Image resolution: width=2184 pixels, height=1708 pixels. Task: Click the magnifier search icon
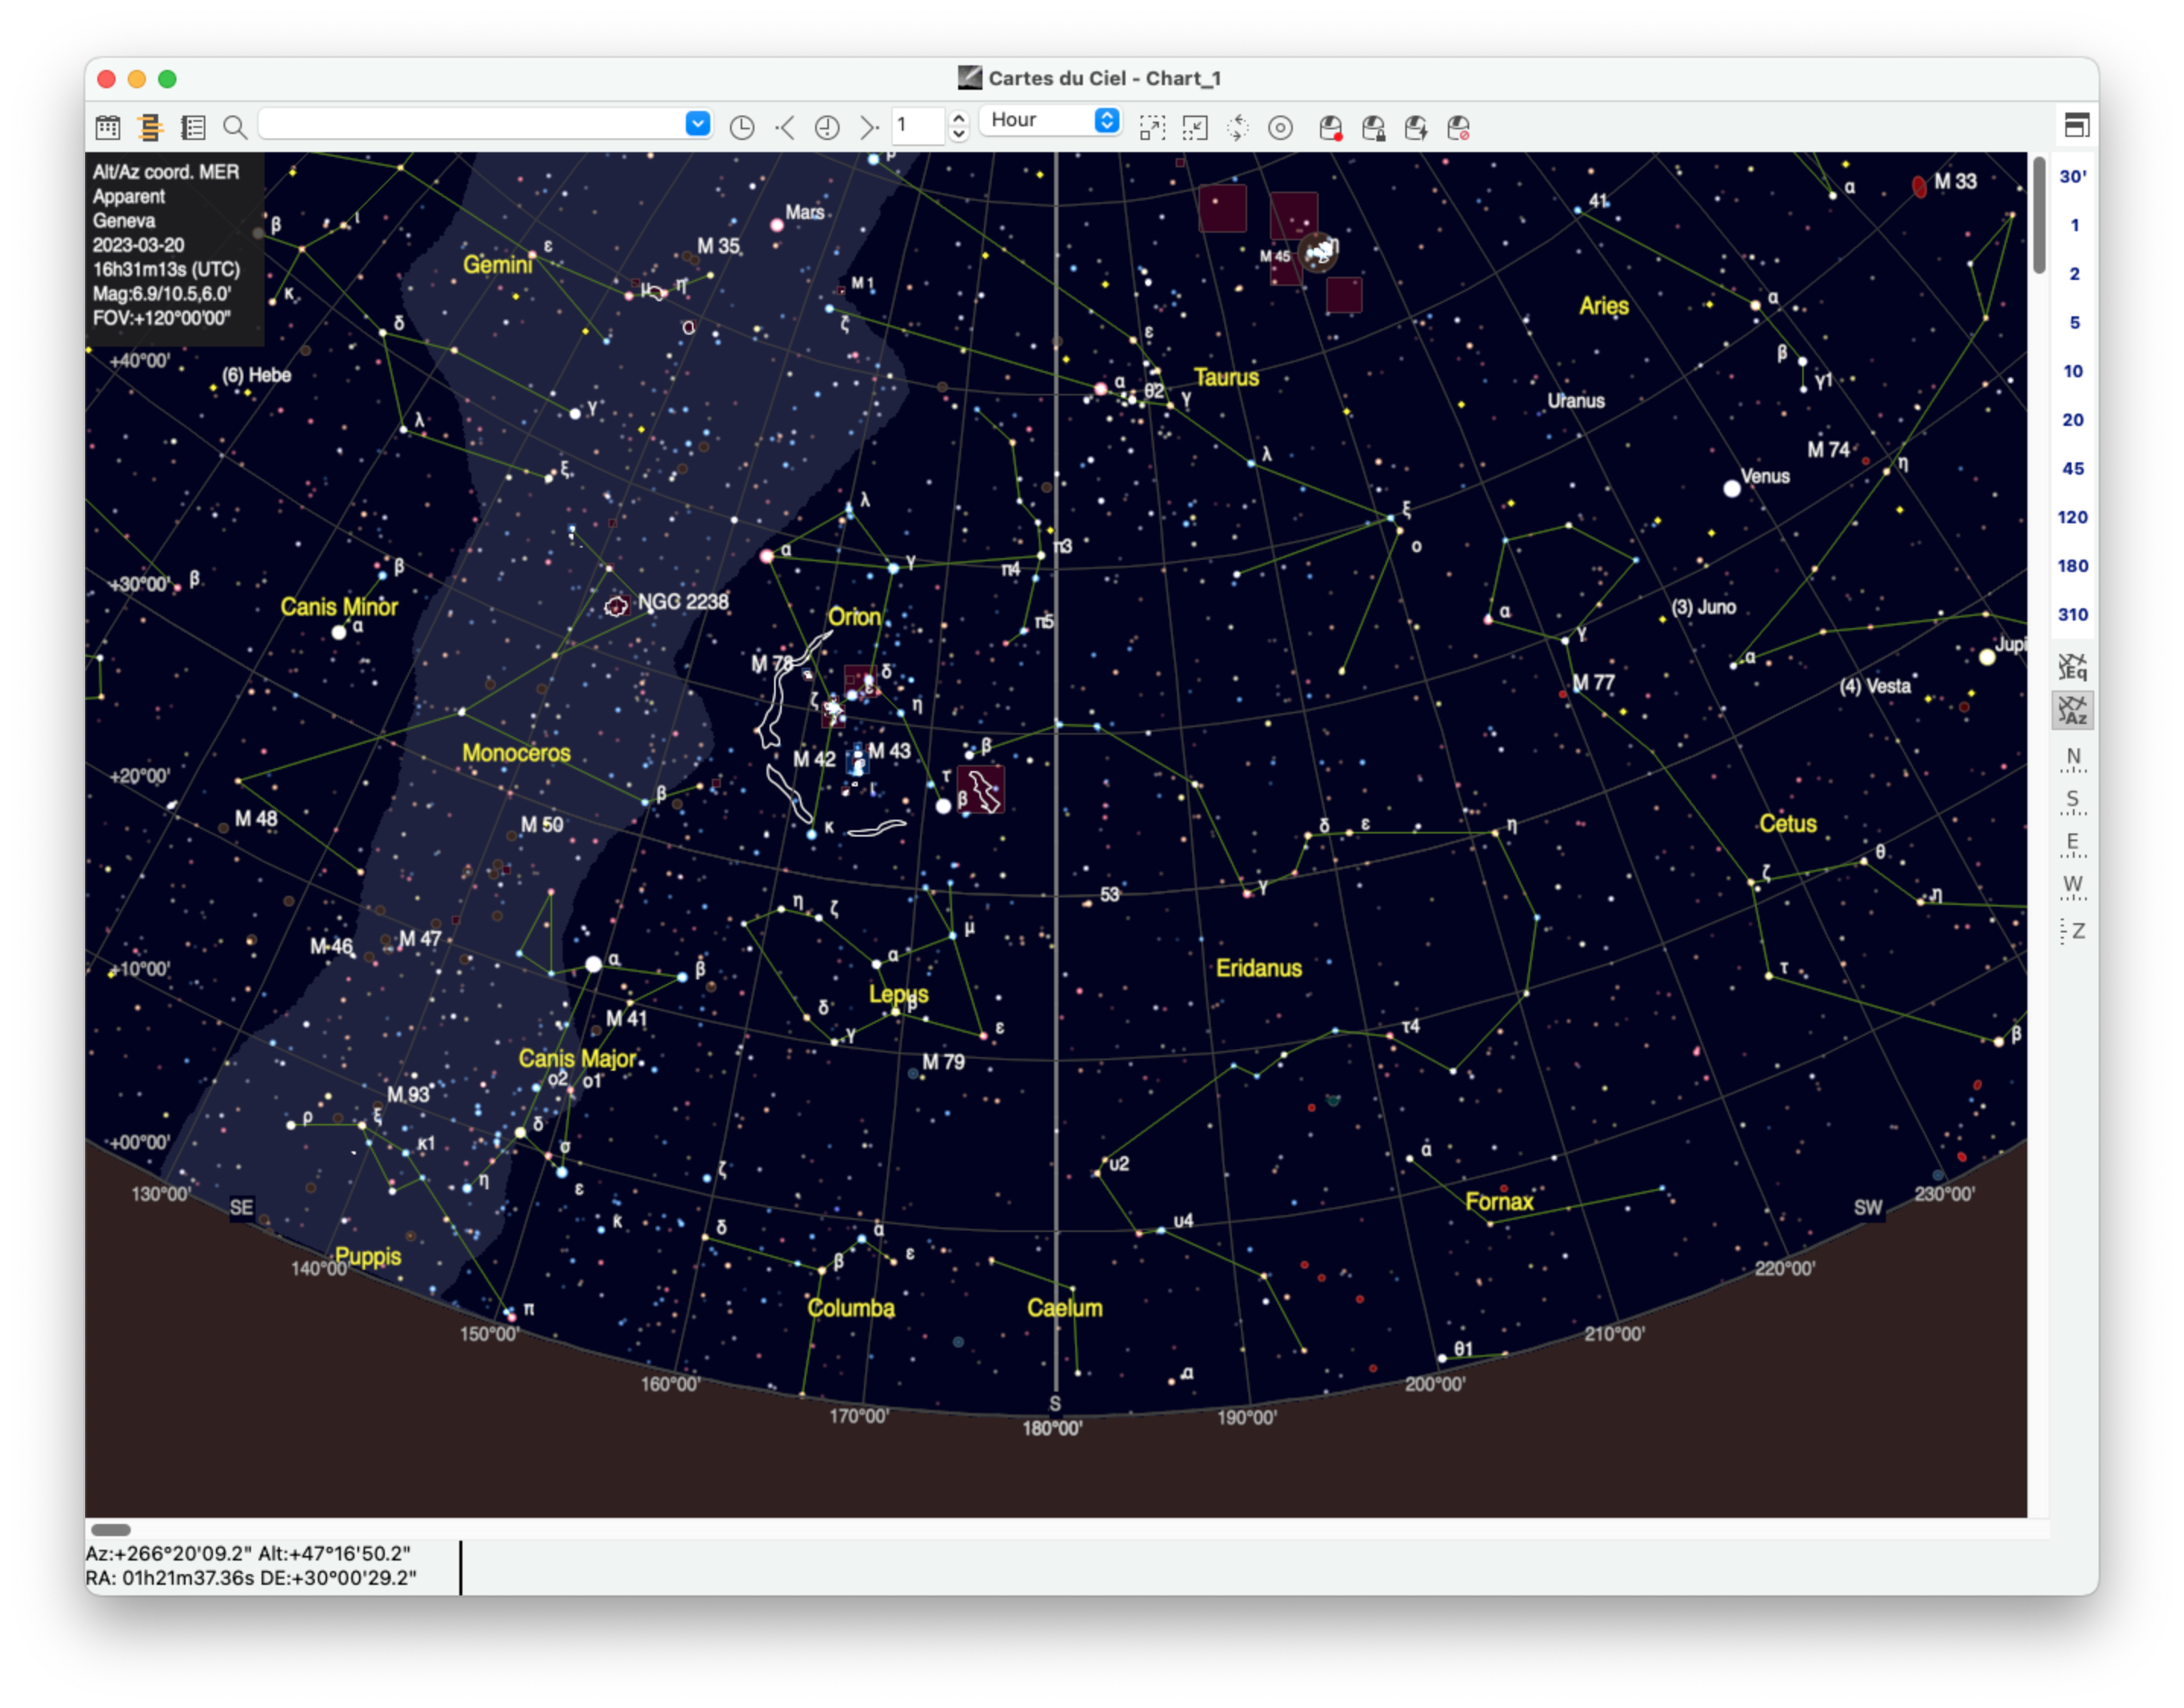pos(235,127)
